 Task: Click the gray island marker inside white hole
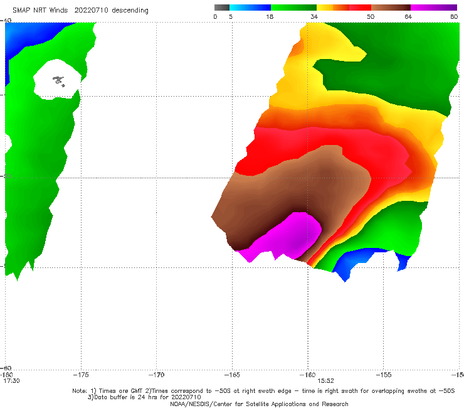point(58,81)
